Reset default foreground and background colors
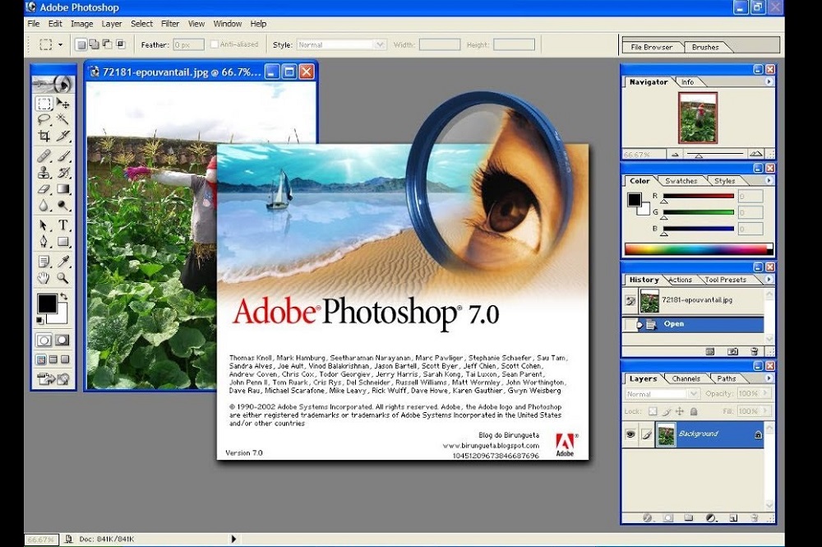822x547 pixels. click(39, 320)
